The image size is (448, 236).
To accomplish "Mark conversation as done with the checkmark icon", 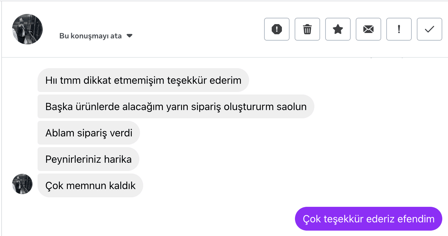I will tap(429, 29).
